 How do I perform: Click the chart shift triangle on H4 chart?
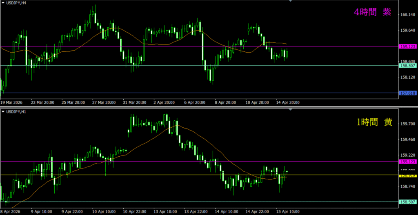pyautogui.click(x=290, y=1)
